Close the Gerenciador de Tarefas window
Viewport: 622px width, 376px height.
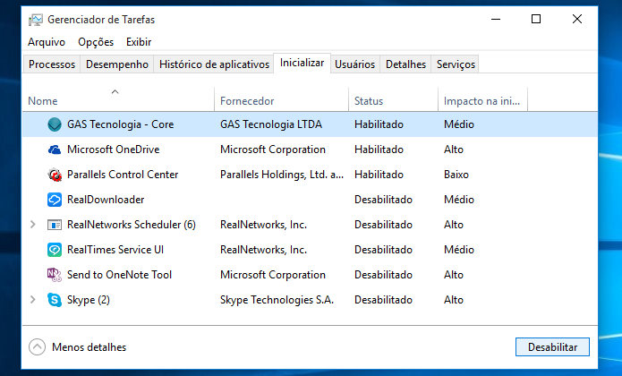(x=576, y=19)
